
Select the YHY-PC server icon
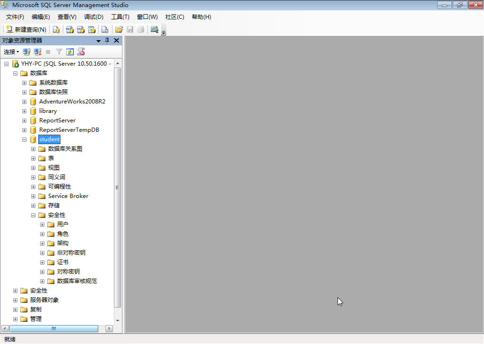point(16,64)
